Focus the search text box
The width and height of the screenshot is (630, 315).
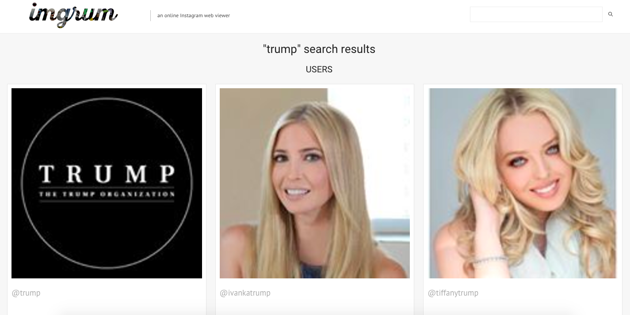[x=536, y=14]
